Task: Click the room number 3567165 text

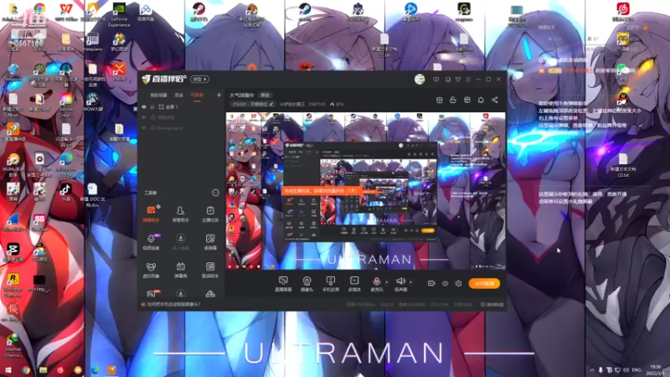Action: (317, 104)
